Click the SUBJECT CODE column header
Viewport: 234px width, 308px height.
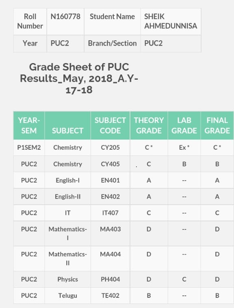pyautogui.click(x=110, y=125)
